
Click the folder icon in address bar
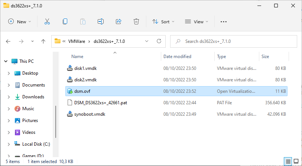[x=58, y=41]
